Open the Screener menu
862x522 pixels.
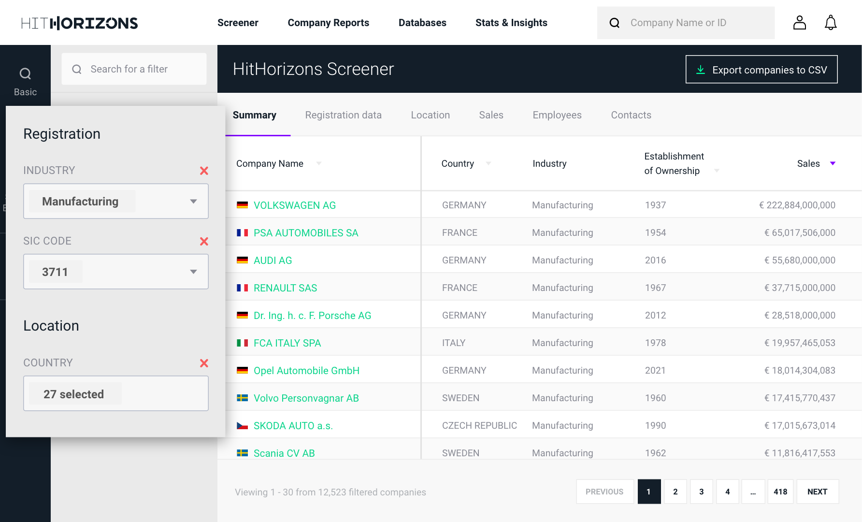238,23
